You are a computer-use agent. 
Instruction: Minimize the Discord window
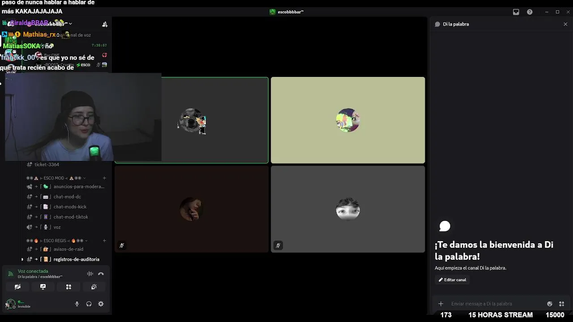[547, 12]
